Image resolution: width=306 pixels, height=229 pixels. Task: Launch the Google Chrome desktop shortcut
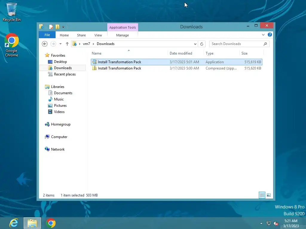(x=12, y=45)
